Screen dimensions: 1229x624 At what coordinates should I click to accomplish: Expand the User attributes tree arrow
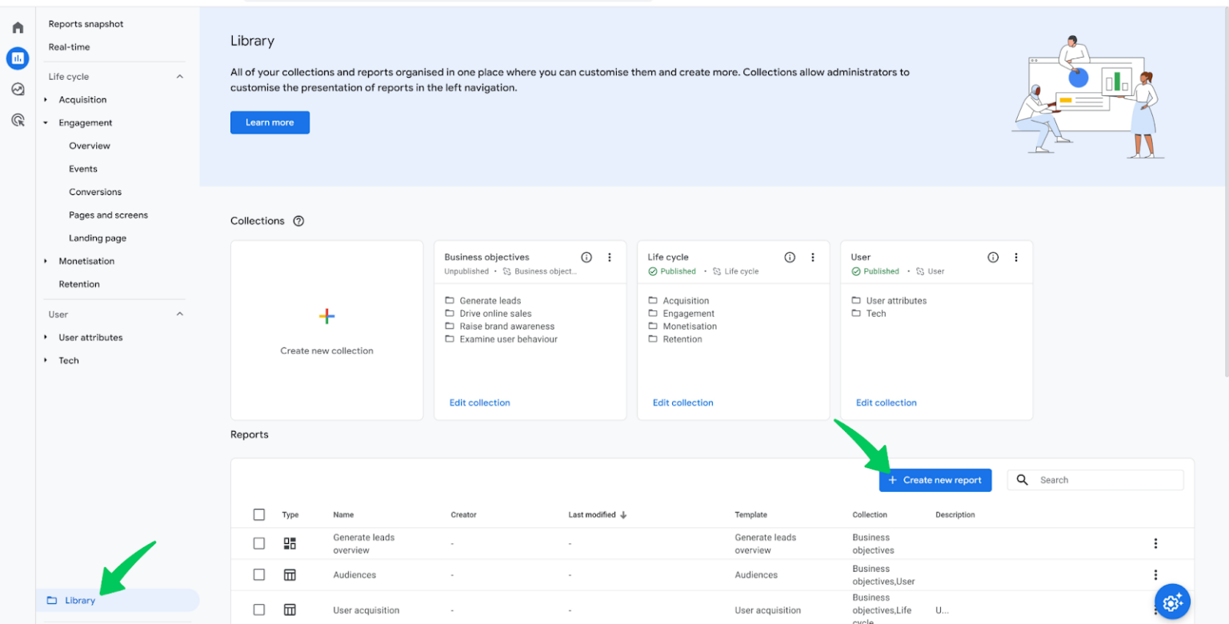(46, 338)
